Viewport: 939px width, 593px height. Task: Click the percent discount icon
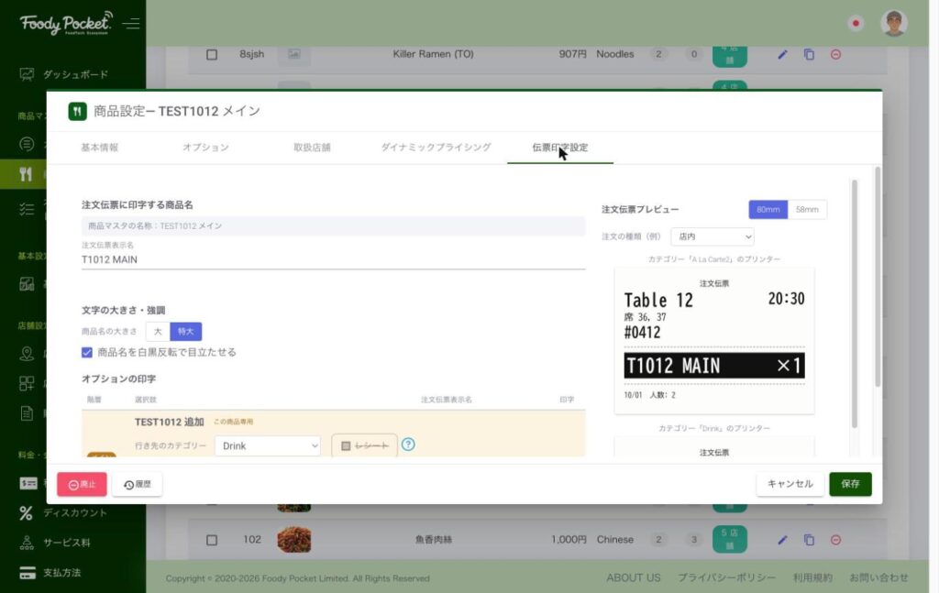tap(26, 513)
